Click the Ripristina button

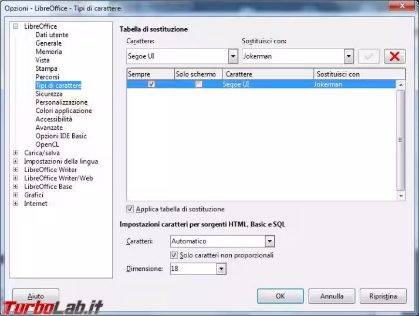(383, 296)
